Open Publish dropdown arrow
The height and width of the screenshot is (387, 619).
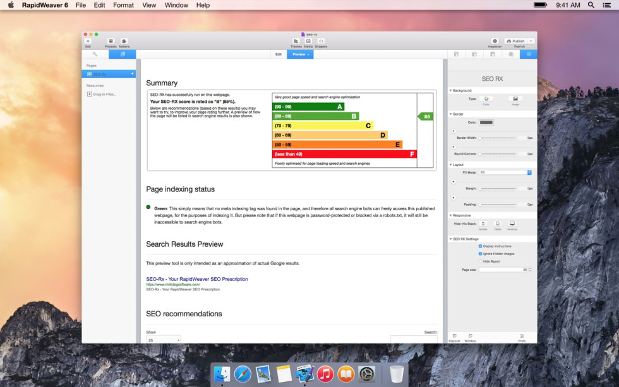tap(531, 41)
